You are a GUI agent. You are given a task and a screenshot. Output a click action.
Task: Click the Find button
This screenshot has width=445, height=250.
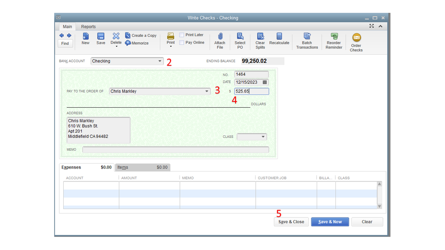[x=65, y=43]
